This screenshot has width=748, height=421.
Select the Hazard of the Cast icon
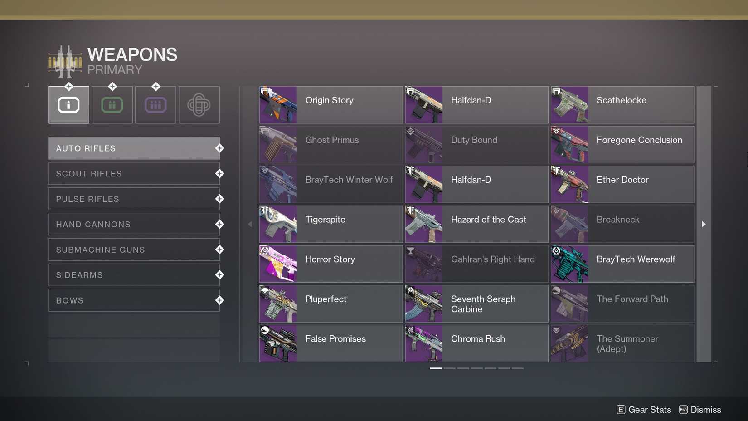point(424,224)
